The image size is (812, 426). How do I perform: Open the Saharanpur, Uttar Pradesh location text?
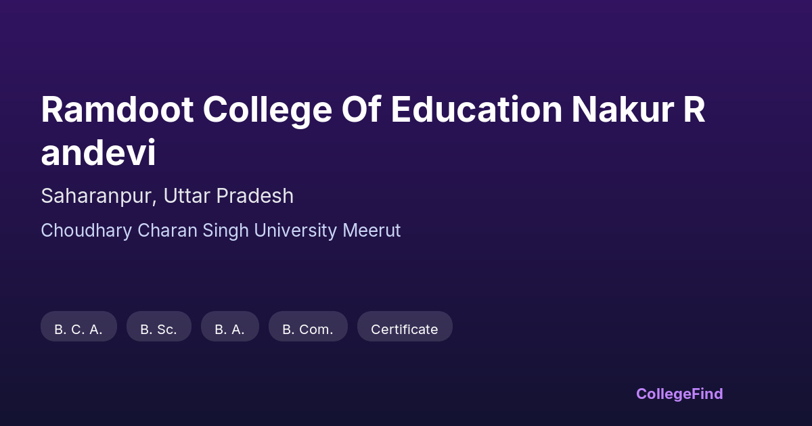pyautogui.click(x=167, y=196)
